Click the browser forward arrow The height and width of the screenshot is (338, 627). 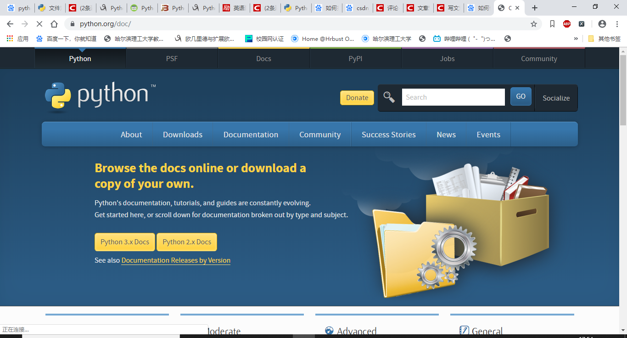[25, 24]
